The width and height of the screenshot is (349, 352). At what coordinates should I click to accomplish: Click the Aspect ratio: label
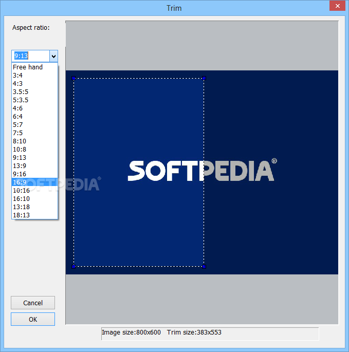point(31,28)
